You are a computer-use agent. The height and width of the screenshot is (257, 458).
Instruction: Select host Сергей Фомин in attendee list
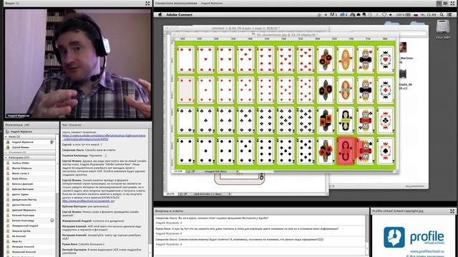click(x=29, y=147)
